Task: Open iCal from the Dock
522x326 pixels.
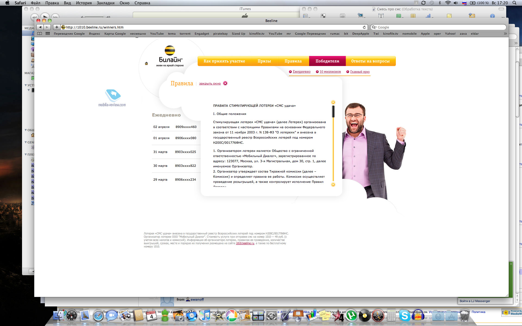Action: tap(151, 316)
